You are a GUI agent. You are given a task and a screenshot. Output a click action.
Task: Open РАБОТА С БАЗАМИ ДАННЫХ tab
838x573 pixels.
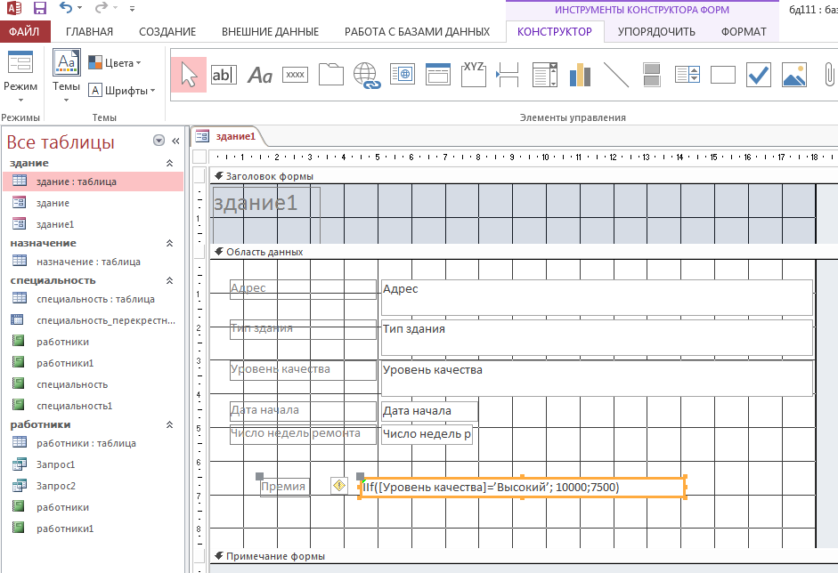point(417,31)
